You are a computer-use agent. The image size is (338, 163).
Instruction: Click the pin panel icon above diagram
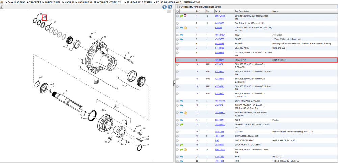pyautogui.click(x=1, y=7)
